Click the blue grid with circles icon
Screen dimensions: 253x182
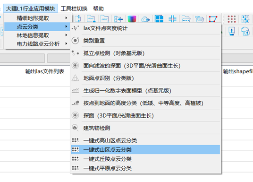[x=245, y=19]
